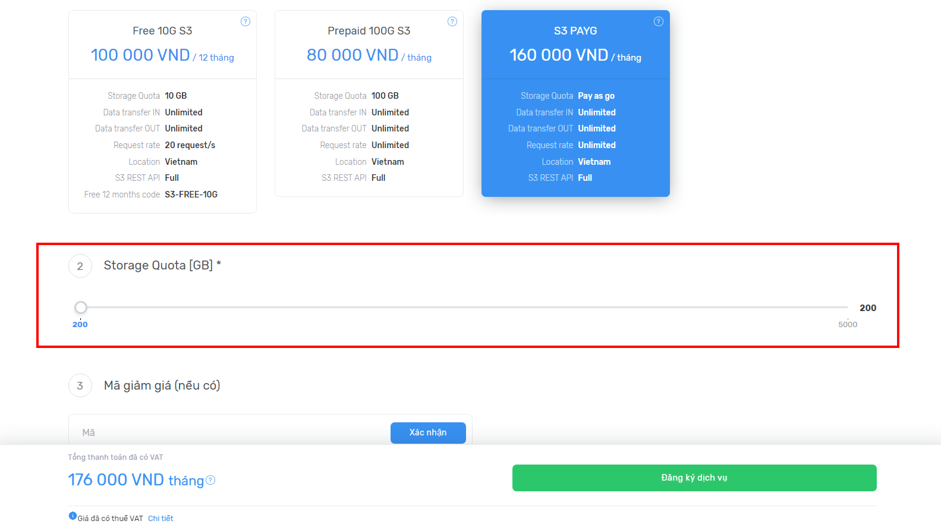
Task: Click the 5000 maximum label on slider
Action: pyautogui.click(x=847, y=325)
